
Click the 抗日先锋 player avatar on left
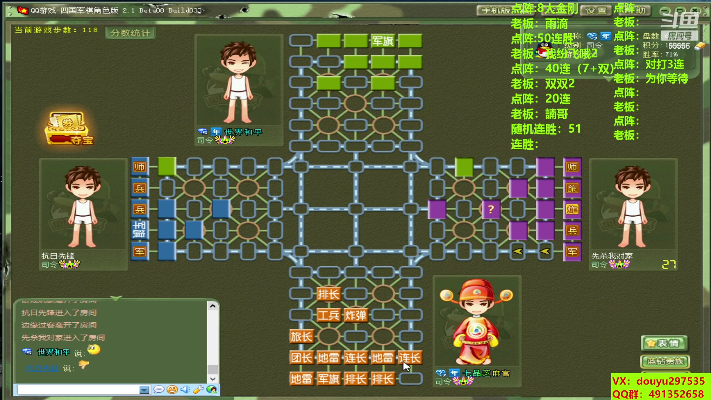click(83, 206)
